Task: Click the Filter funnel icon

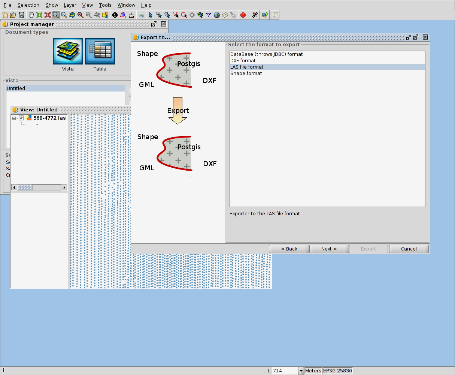Action: (209, 15)
